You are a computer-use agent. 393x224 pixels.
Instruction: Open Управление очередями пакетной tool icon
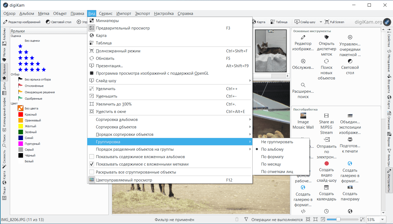(350, 37)
